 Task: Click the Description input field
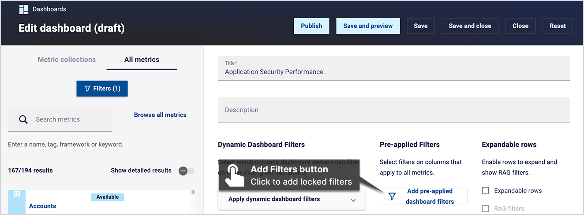(x=393, y=110)
